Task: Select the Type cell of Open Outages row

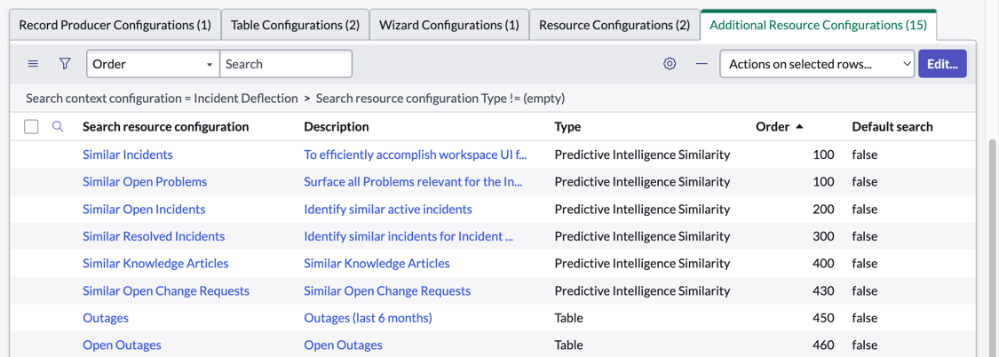Action: pos(569,345)
